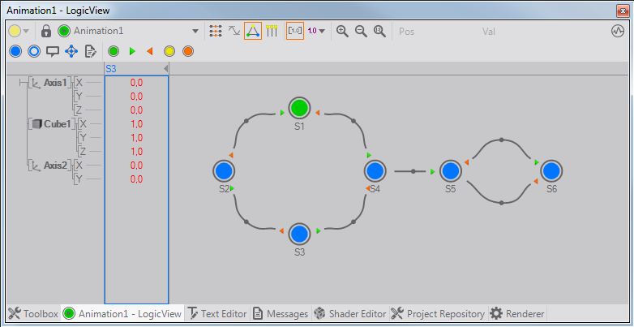
Task: Select the green S1 state node
Action: 299,108
